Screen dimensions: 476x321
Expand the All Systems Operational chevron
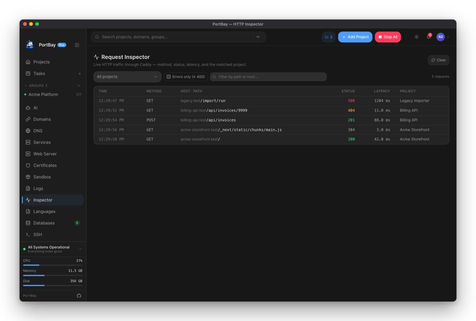tap(80, 249)
